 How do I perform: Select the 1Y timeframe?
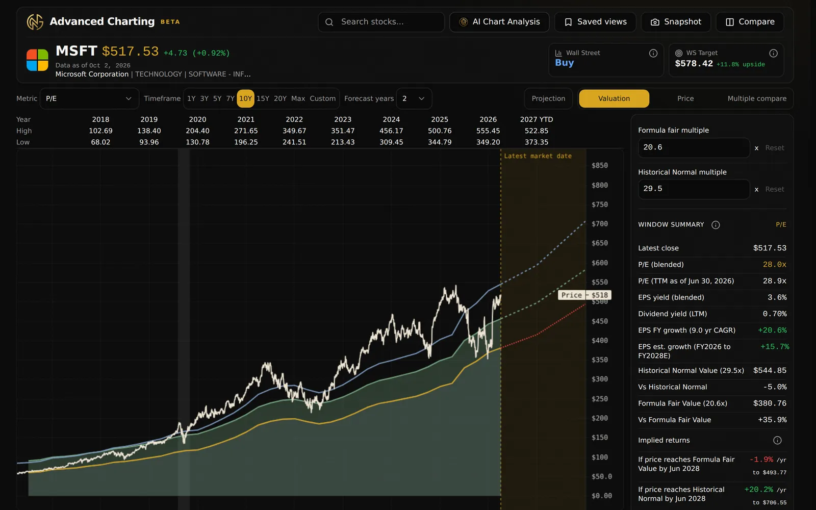(191, 98)
